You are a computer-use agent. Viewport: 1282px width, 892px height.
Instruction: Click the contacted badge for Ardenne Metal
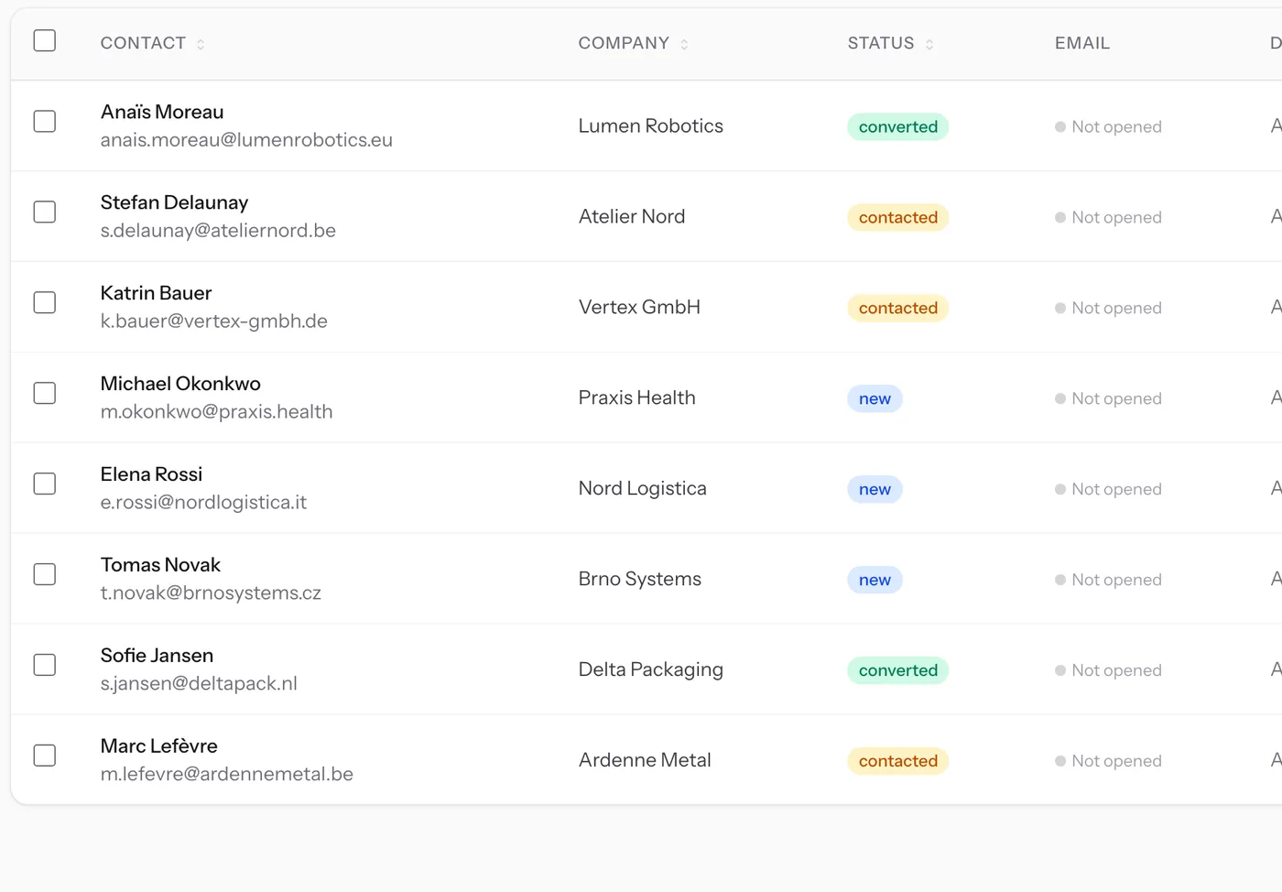[898, 761]
